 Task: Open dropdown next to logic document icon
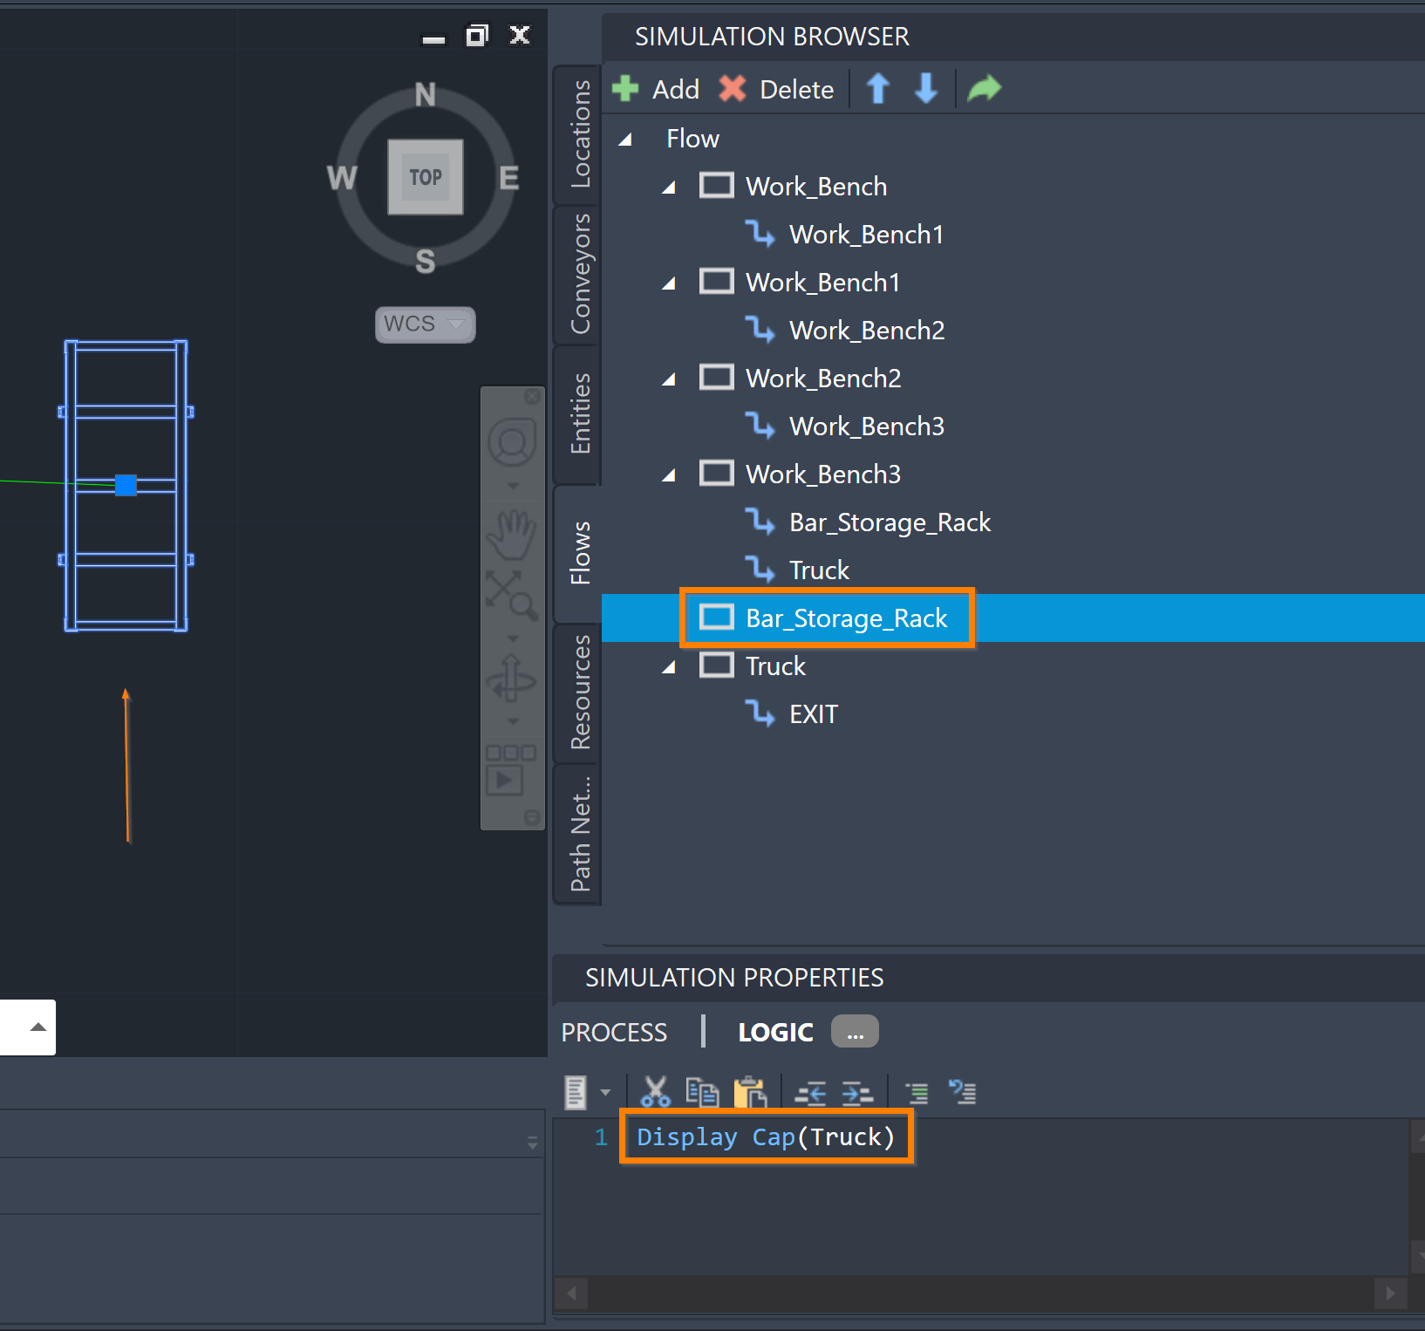[x=605, y=1093]
